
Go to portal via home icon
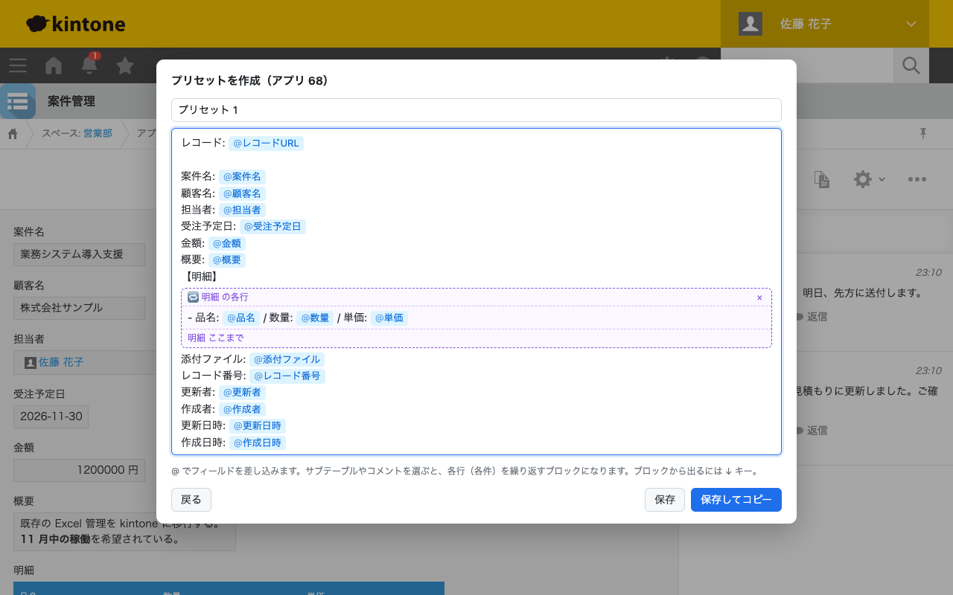click(54, 65)
